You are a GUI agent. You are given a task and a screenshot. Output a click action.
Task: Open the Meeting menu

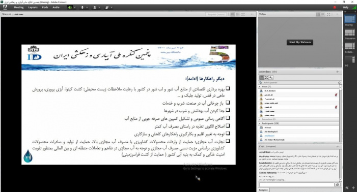coord(19,8)
